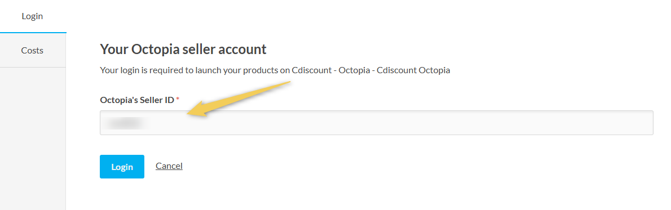Screen dimensions: 671x210
Task: Open the Costs tab in sidebar
Action: (33, 51)
